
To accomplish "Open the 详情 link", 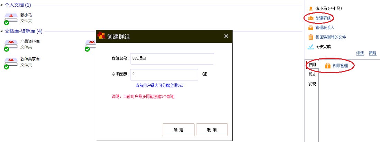I will tap(360, 53).
